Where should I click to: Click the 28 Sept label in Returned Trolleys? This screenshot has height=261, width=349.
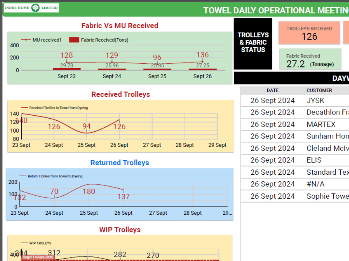tap(193, 213)
